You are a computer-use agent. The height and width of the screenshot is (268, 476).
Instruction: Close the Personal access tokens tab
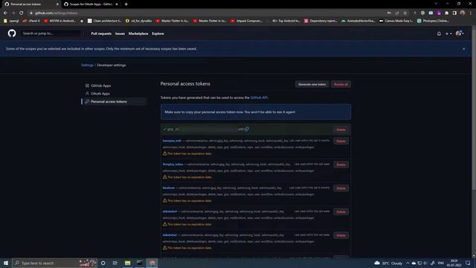click(x=57, y=4)
